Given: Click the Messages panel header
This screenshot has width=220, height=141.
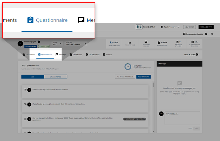Looking at the screenshot, I should click(x=179, y=64).
